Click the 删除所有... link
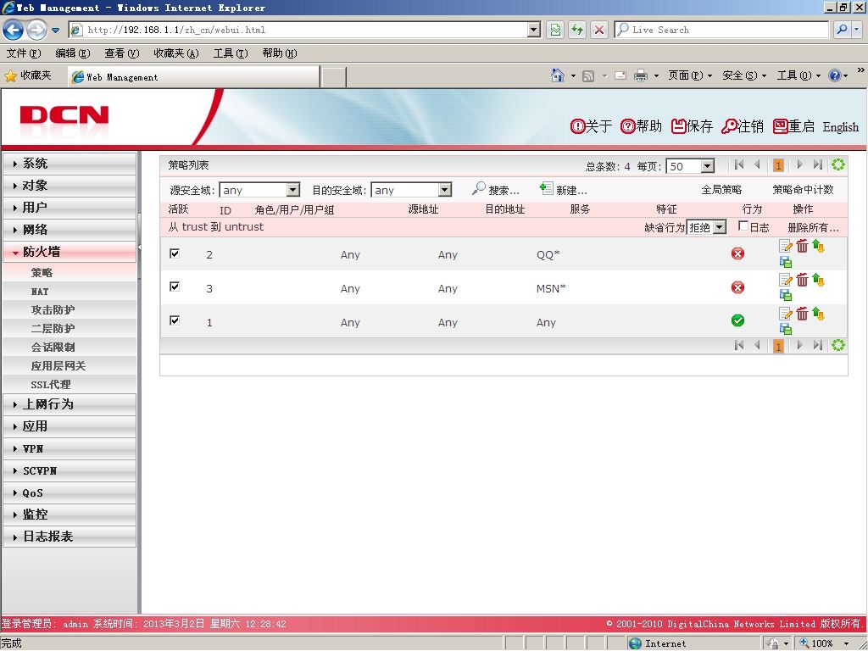This screenshot has height=651, width=868. pos(813,227)
